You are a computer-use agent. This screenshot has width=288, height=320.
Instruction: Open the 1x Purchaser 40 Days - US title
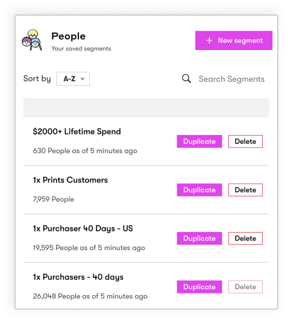coord(83,228)
